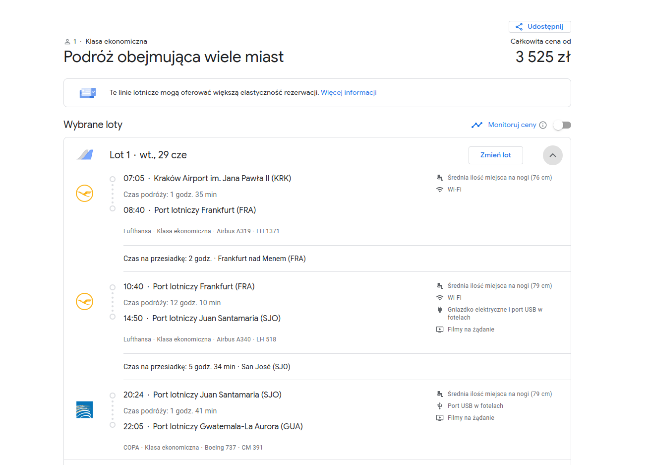649x465 pixels.
Task: Click the Airbus A340 LH 518 details line
Action: click(x=200, y=339)
